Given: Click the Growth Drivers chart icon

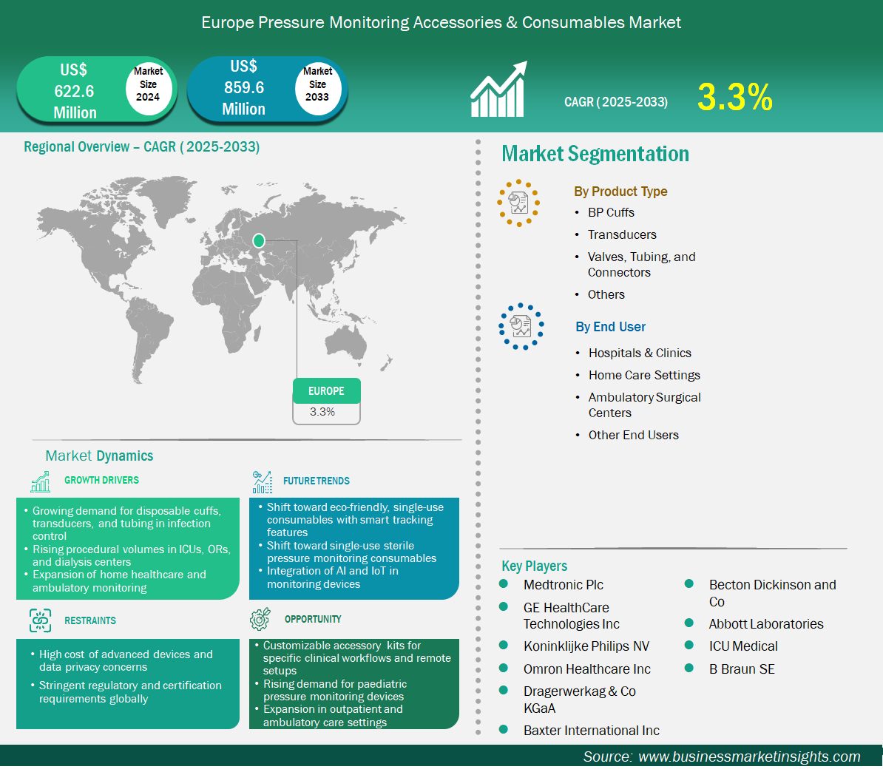Looking at the screenshot, I should pyautogui.click(x=41, y=481).
